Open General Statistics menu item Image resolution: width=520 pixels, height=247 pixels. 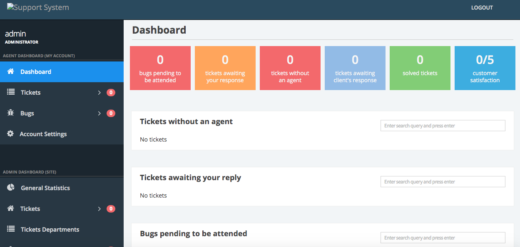point(45,188)
